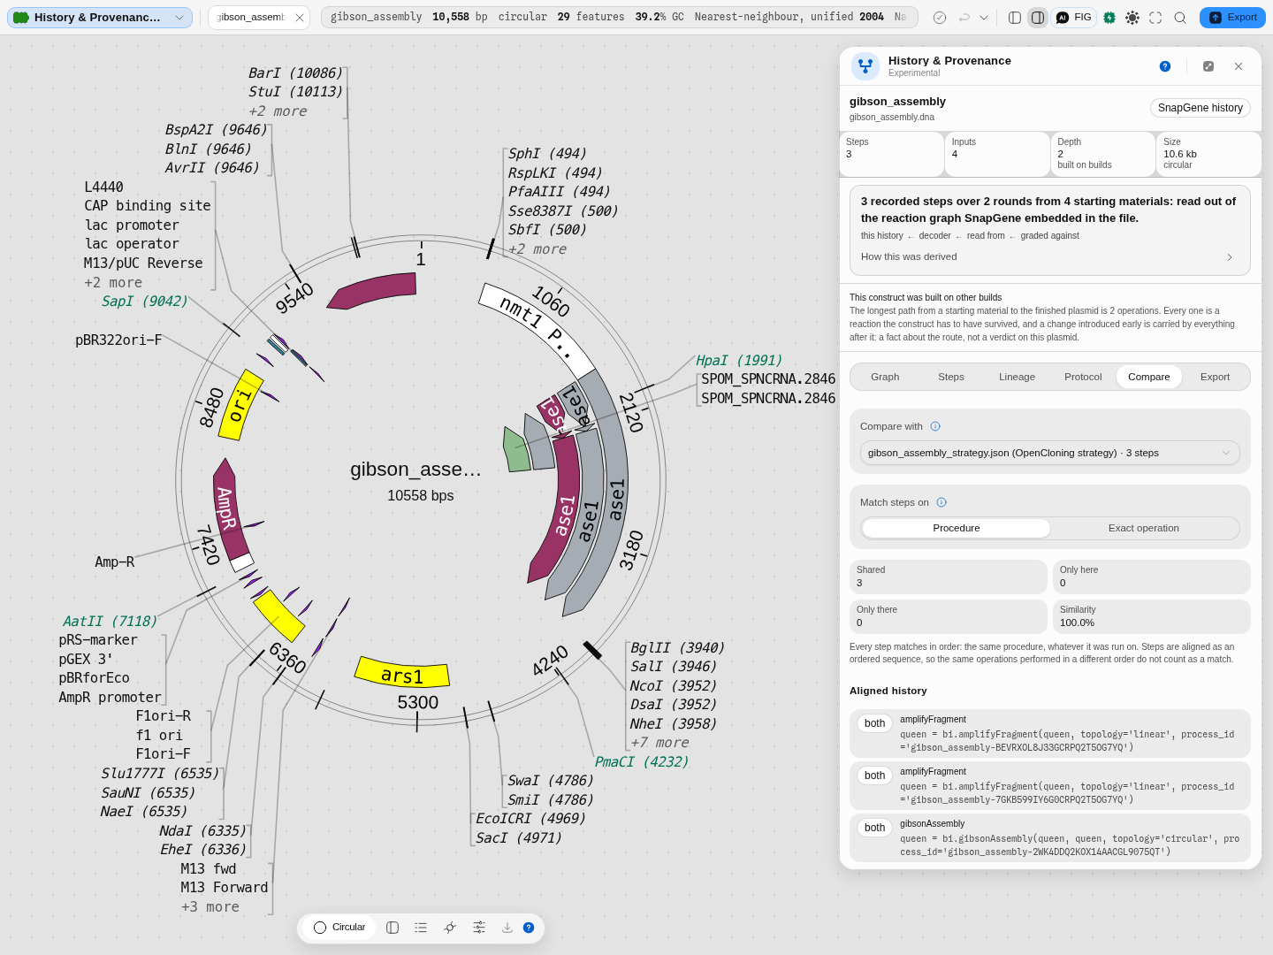Open the Export tab in panel
The height and width of the screenshot is (955, 1273).
tap(1215, 377)
